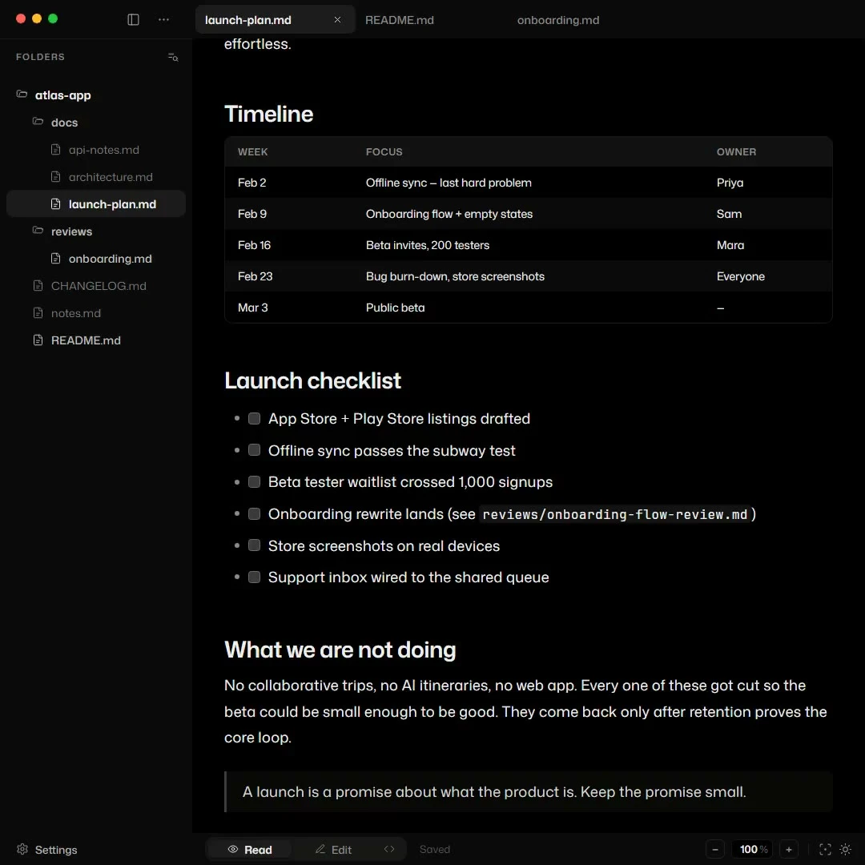Click the Everyone owner cell
865x865 pixels.
click(x=740, y=277)
